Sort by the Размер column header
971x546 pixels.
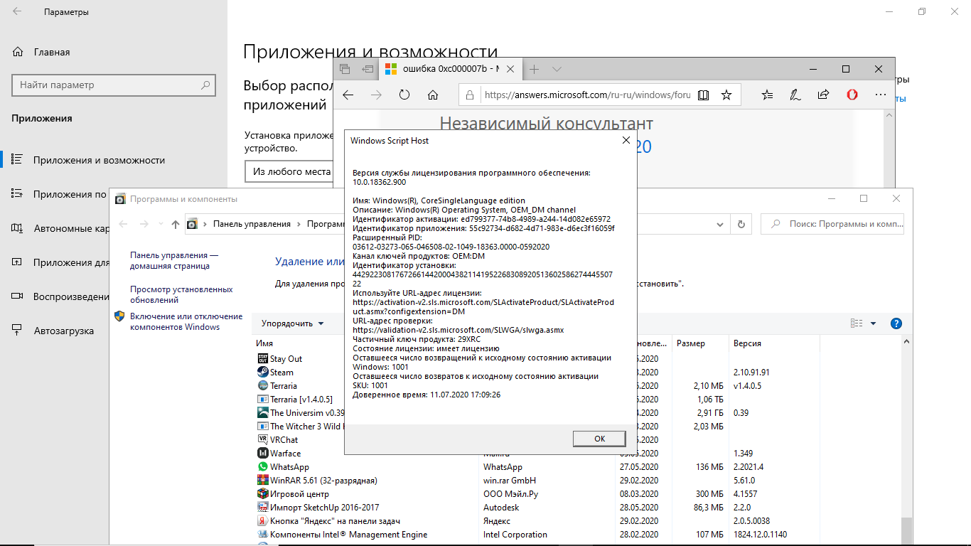coord(691,343)
